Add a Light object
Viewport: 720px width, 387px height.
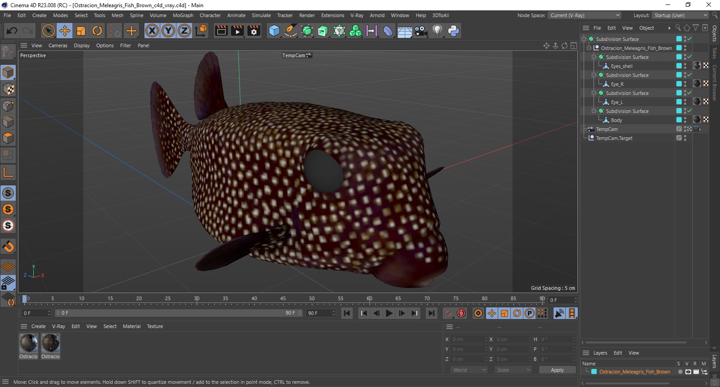(437, 31)
